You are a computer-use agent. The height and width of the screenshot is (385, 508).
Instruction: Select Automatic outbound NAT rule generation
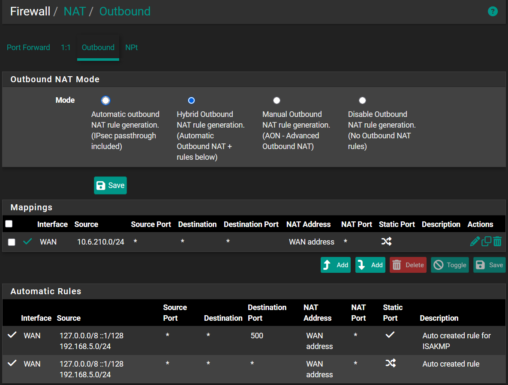(105, 101)
